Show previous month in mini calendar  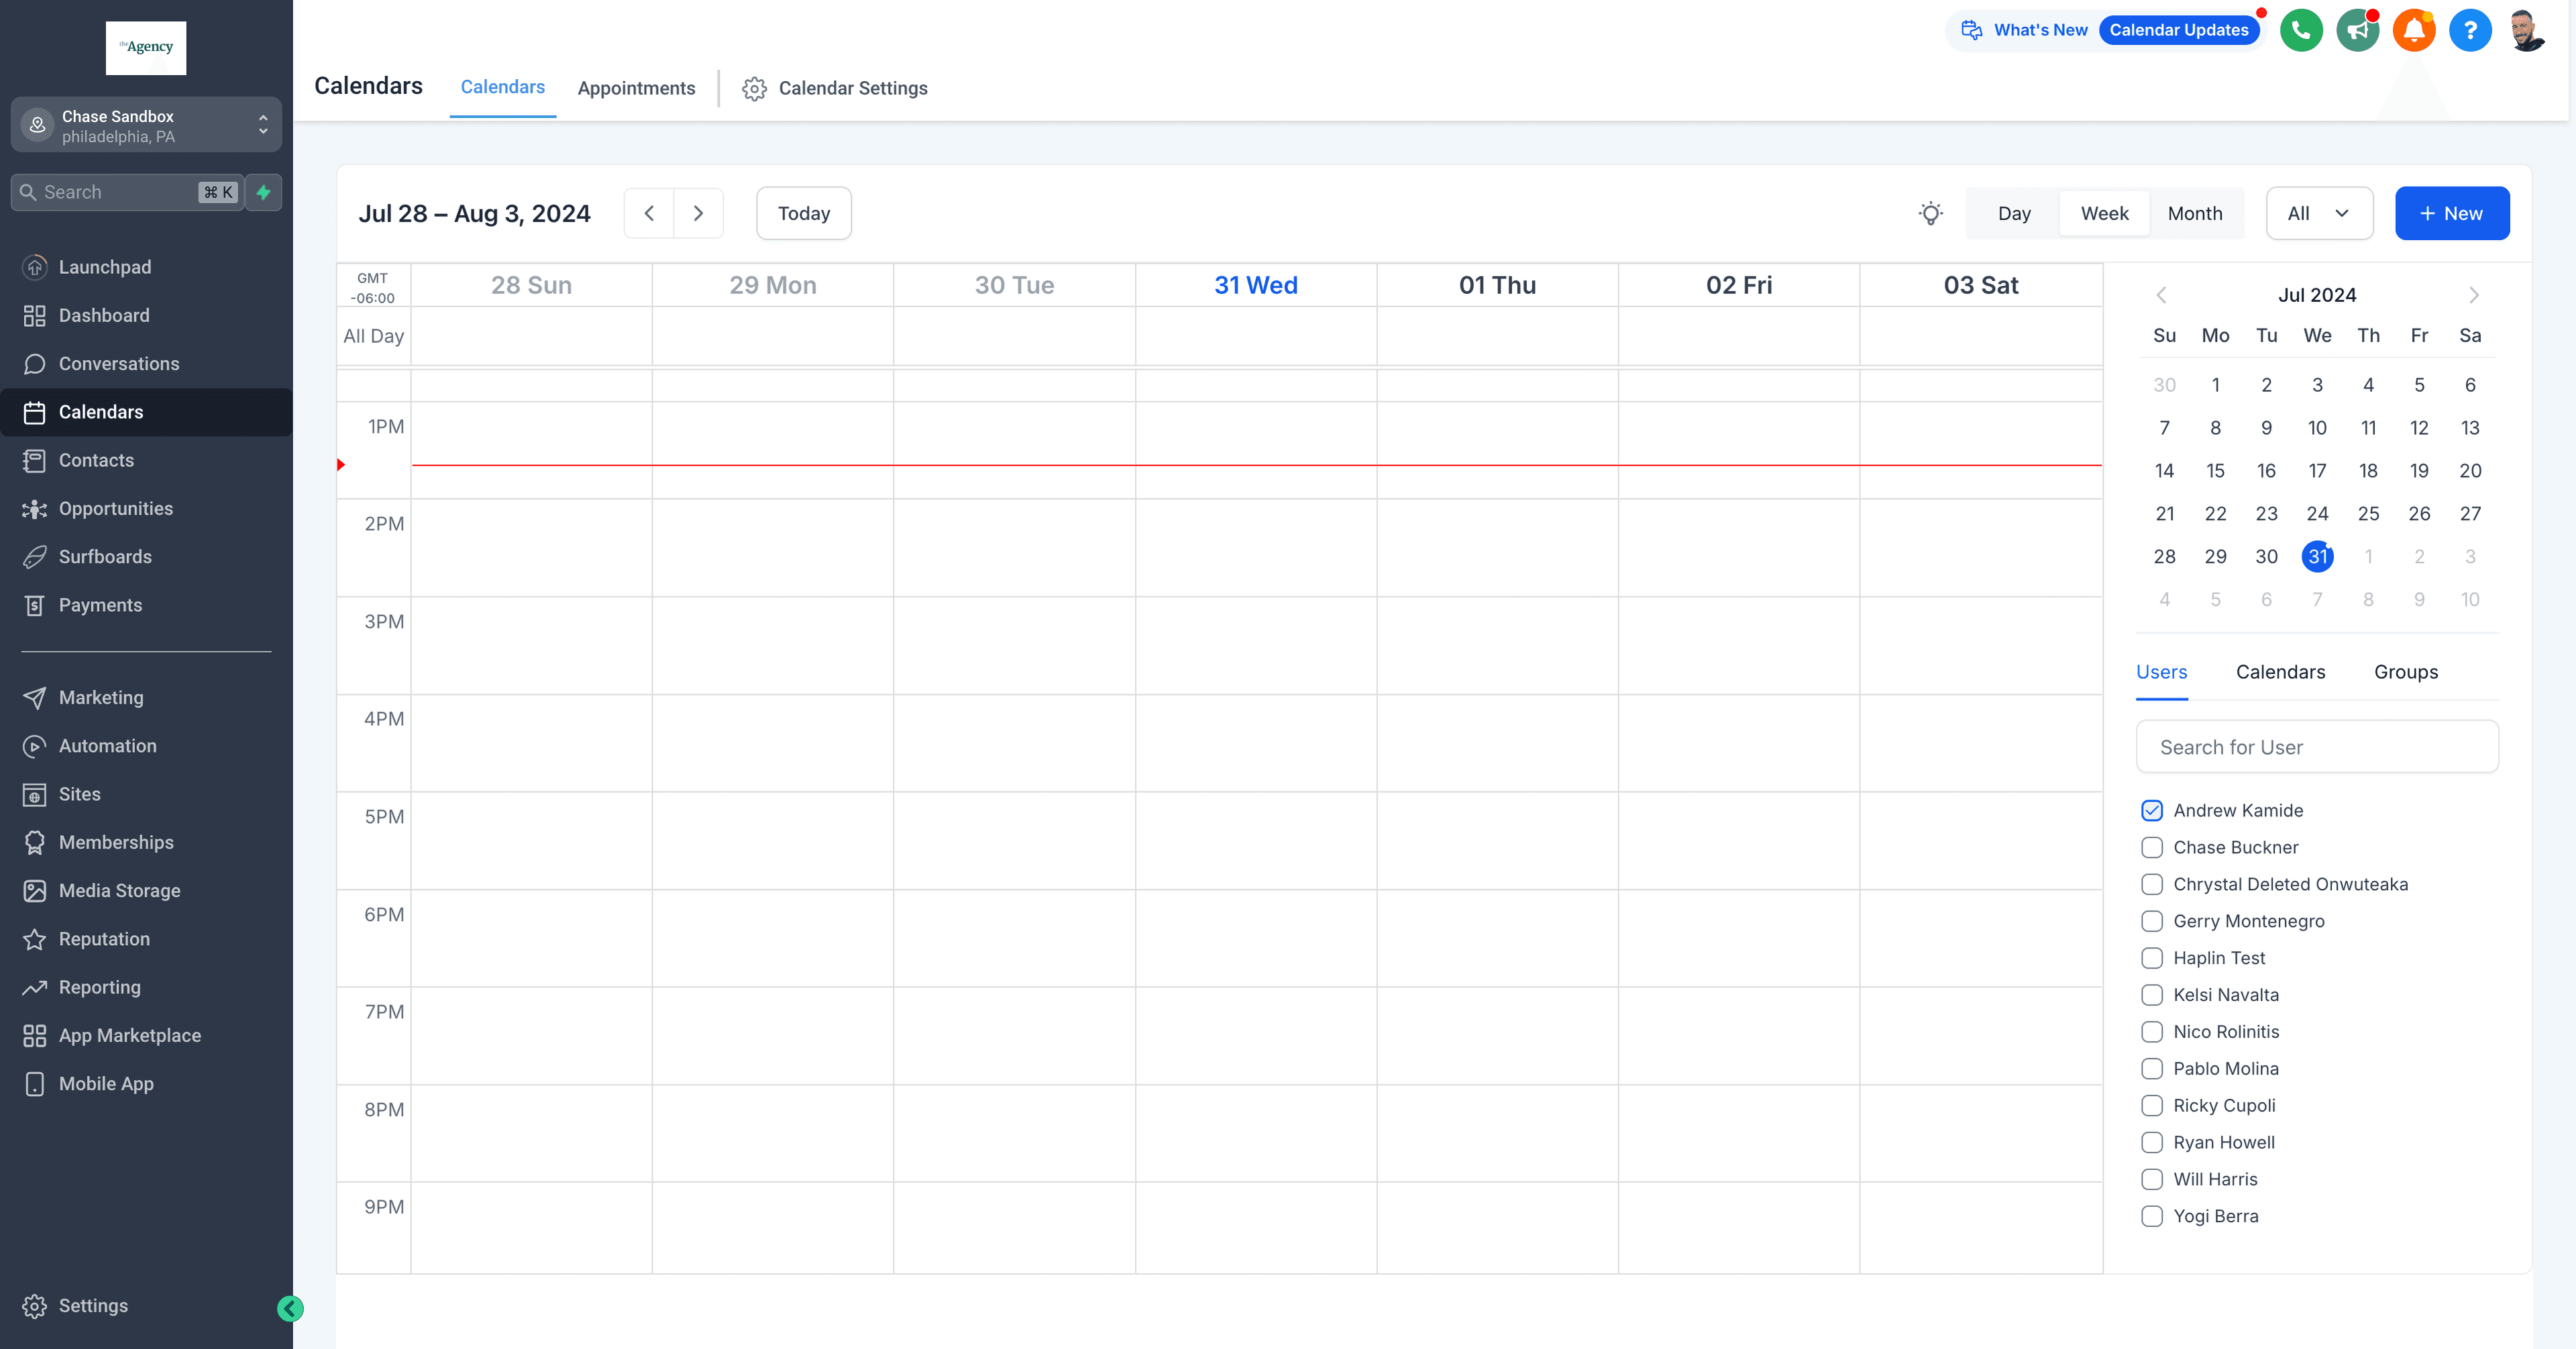click(2162, 295)
